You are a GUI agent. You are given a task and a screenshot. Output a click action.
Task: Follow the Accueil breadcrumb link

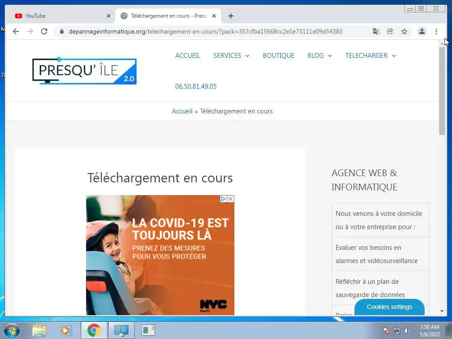[x=182, y=111]
